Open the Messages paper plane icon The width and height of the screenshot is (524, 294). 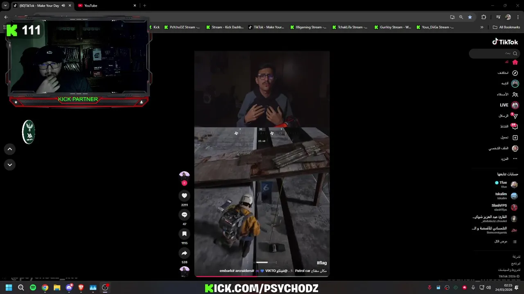point(515,116)
